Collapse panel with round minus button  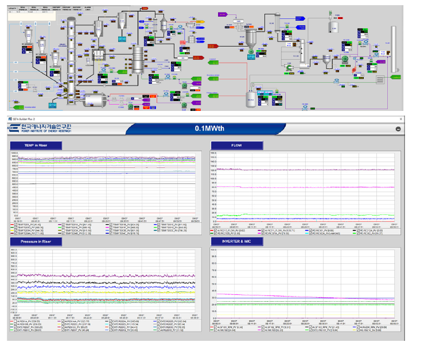[x=398, y=129]
